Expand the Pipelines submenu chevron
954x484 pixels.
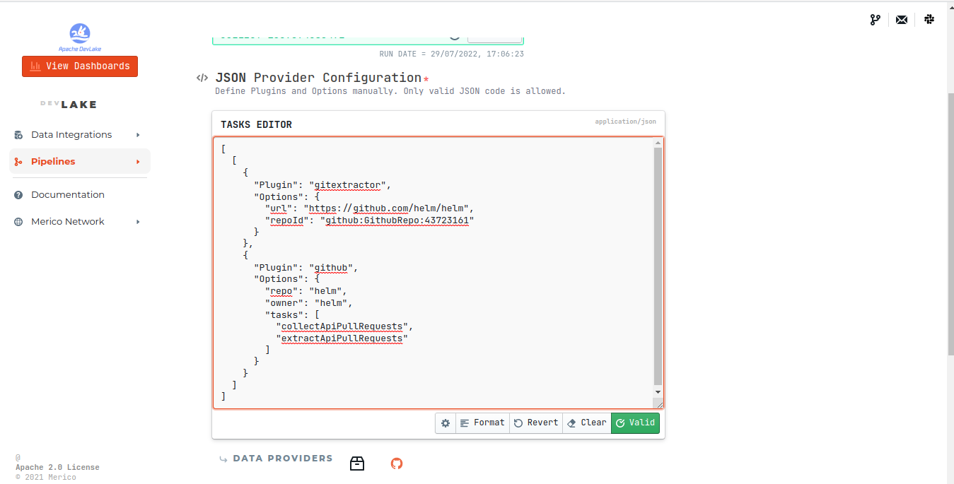click(x=139, y=161)
